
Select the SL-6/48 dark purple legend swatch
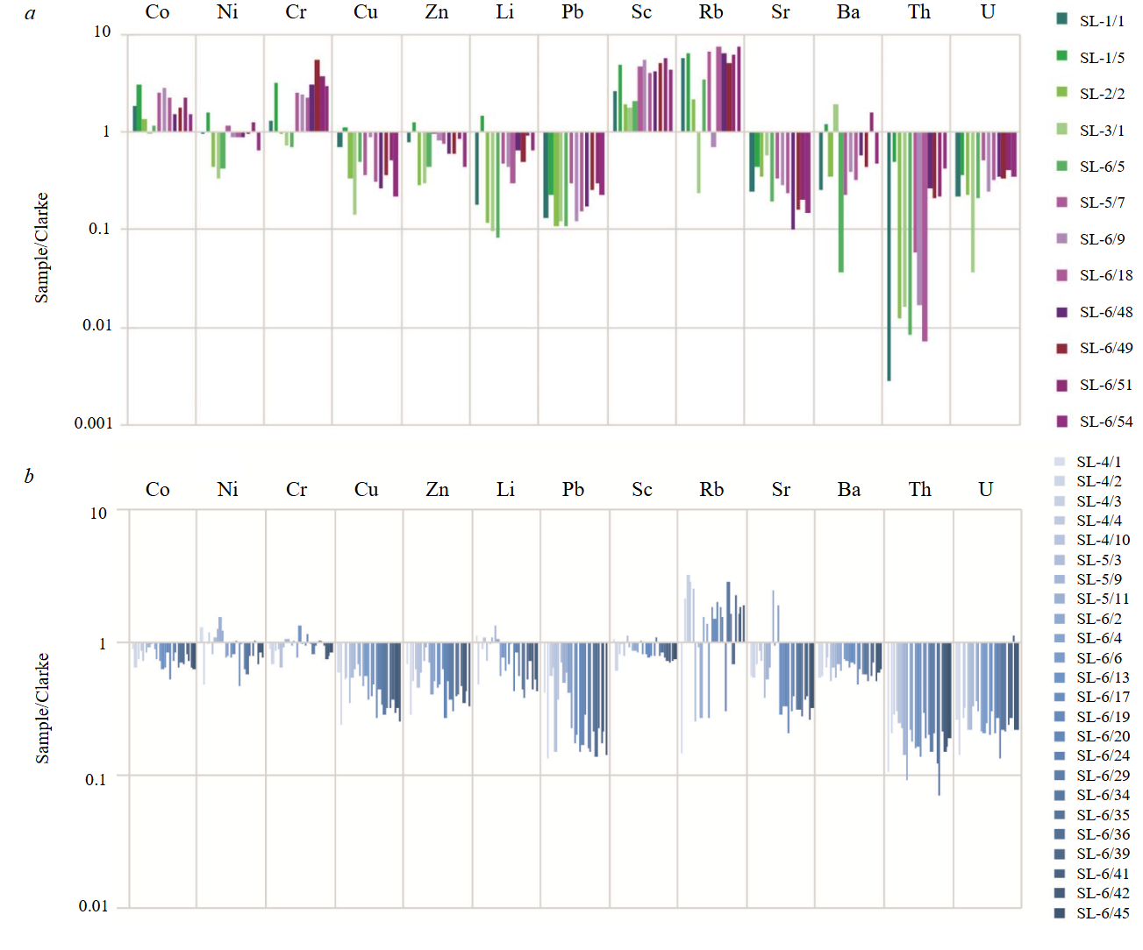(x=1061, y=312)
